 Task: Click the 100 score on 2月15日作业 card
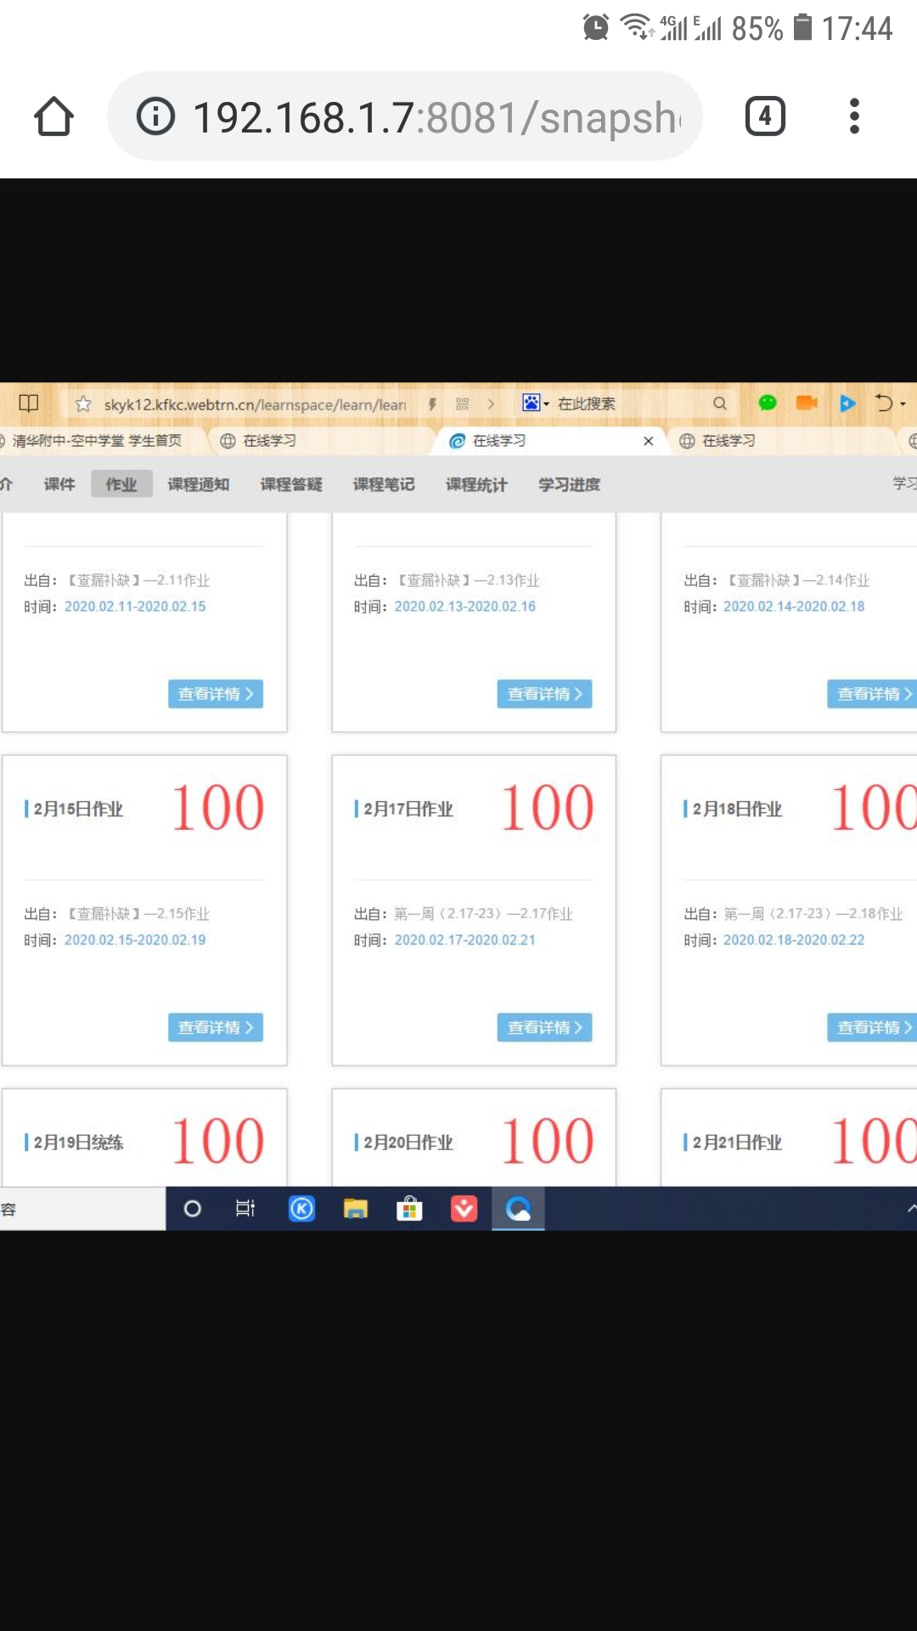tap(218, 807)
